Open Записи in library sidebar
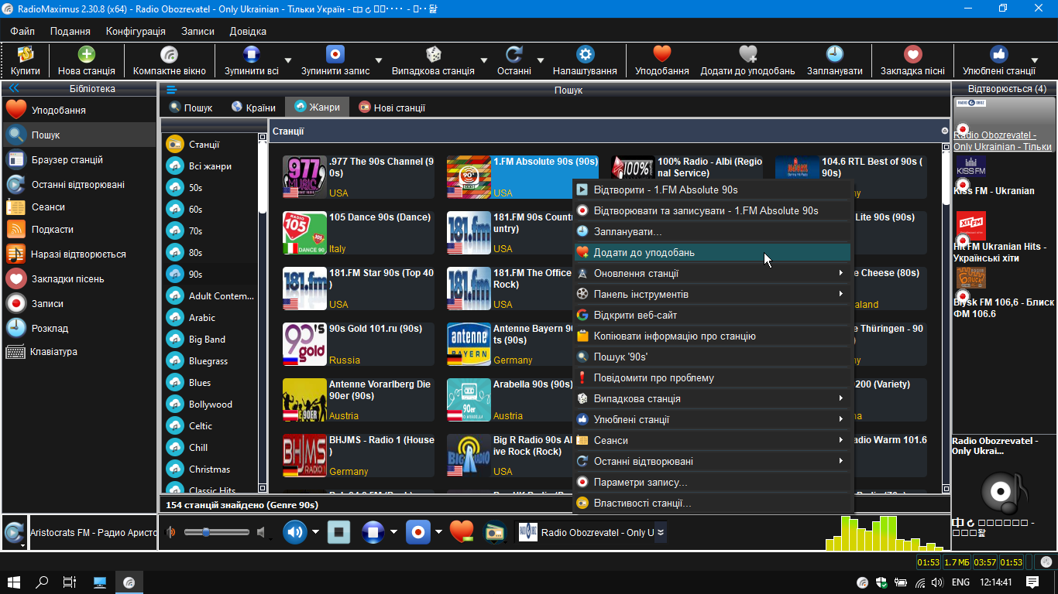 coord(79,303)
